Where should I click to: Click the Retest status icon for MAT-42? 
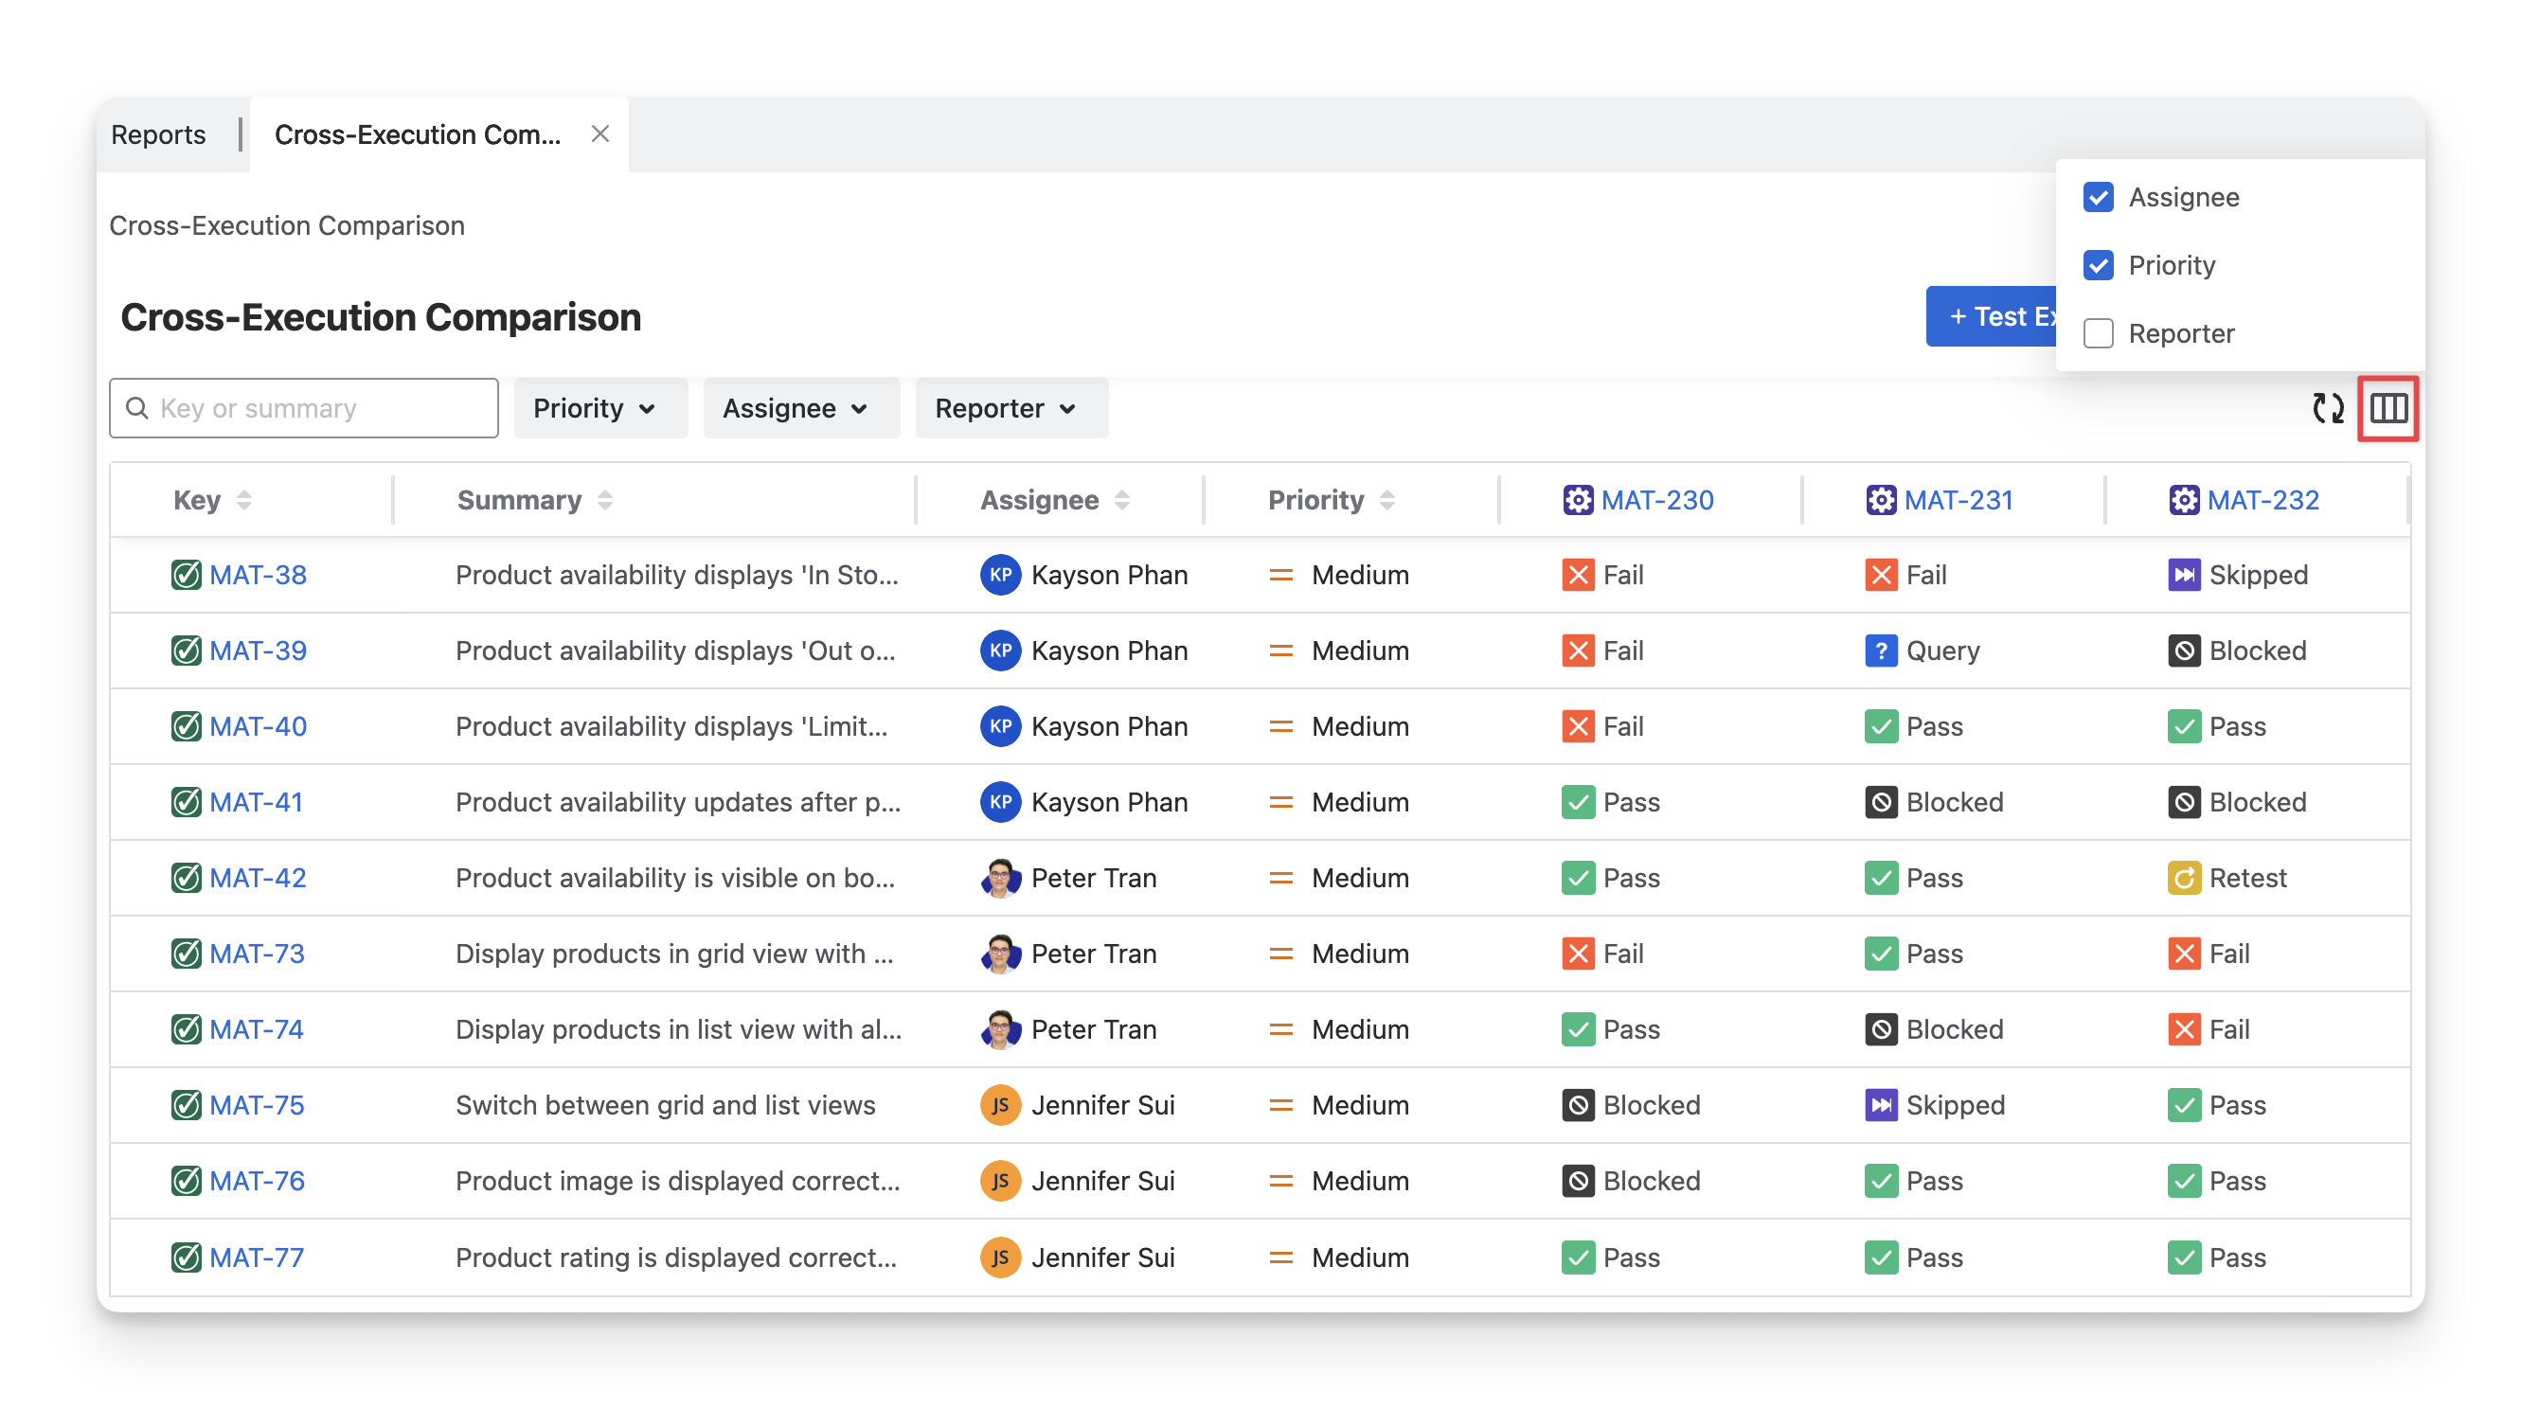pos(2183,879)
